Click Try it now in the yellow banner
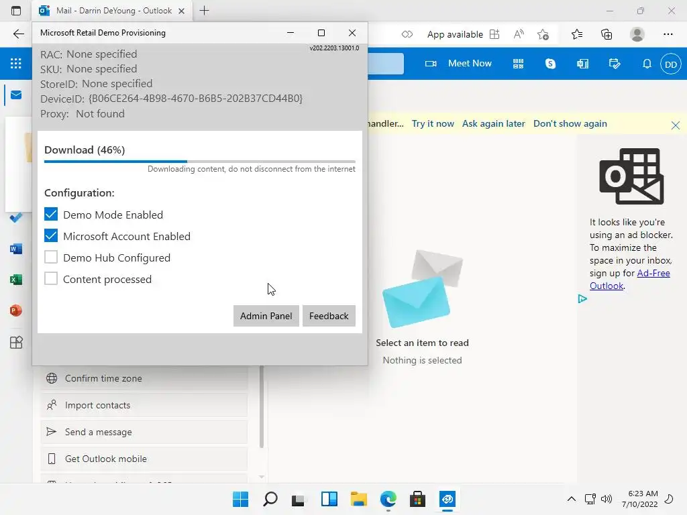Image resolution: width=687 pixels, height=515 pixels. 433,123
